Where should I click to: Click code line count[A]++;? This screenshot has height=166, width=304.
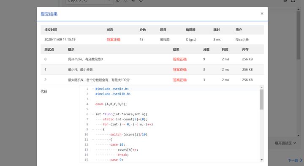pos(128,150)
